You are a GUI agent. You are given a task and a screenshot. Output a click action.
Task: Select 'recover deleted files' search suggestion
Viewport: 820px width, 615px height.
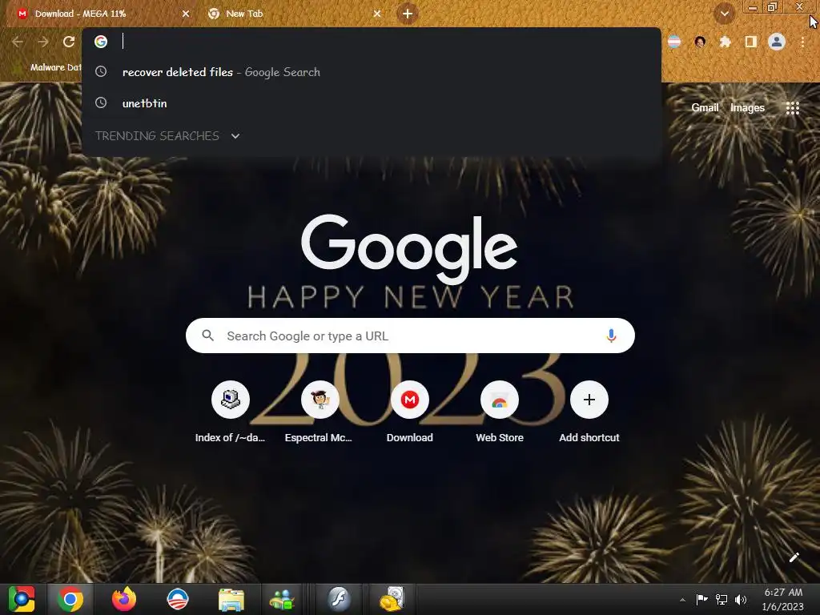point(372,72)
